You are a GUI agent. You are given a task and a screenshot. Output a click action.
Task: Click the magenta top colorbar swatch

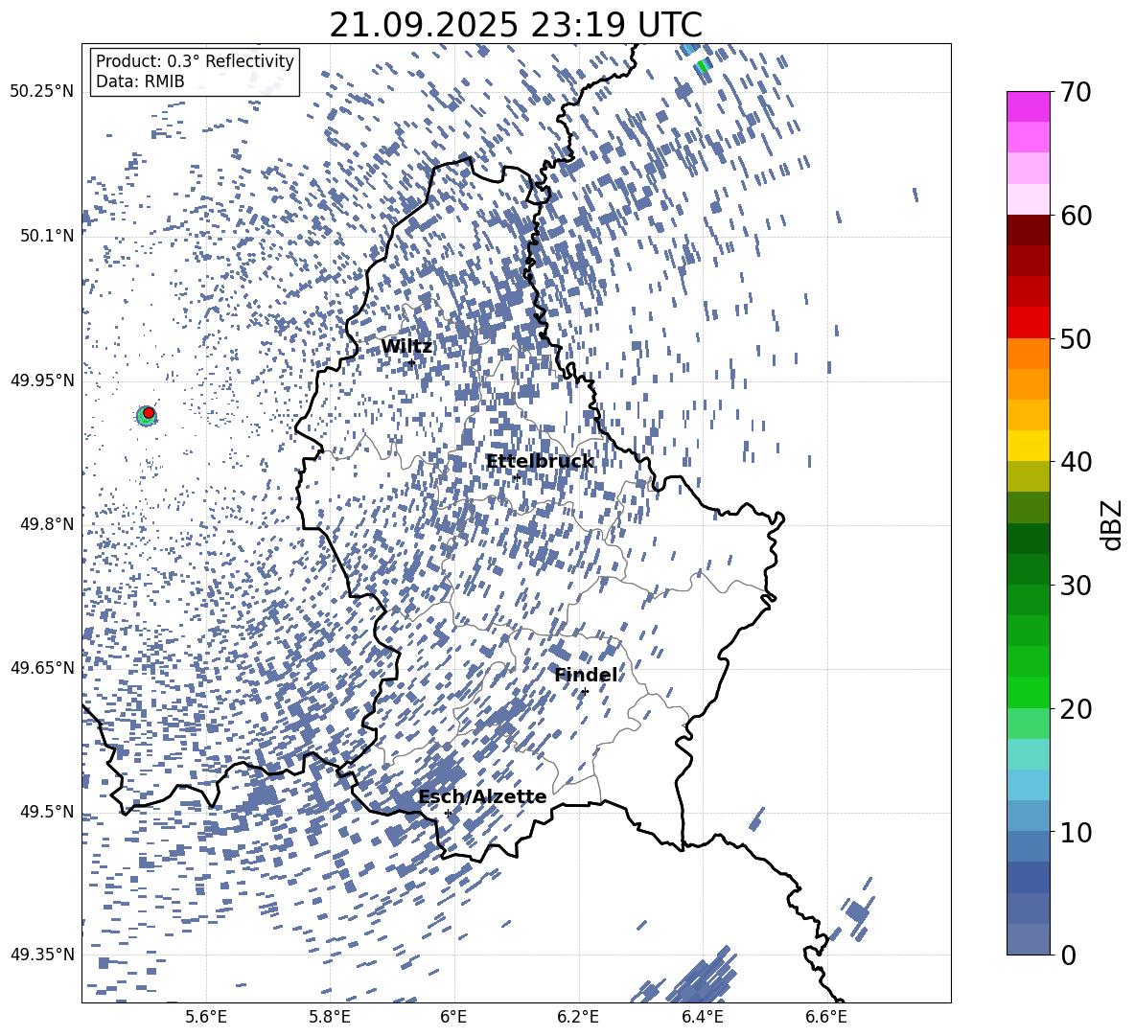[1028, 106]
